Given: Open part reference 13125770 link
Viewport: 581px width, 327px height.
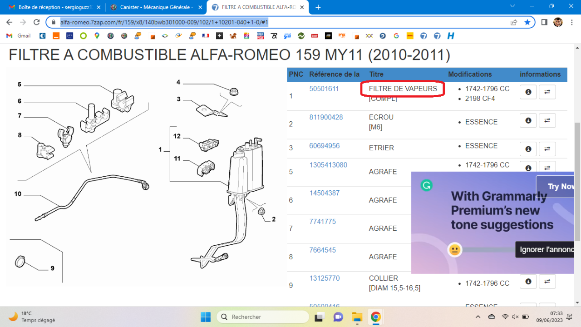Looking at the screenshot, I should (324, 278).
